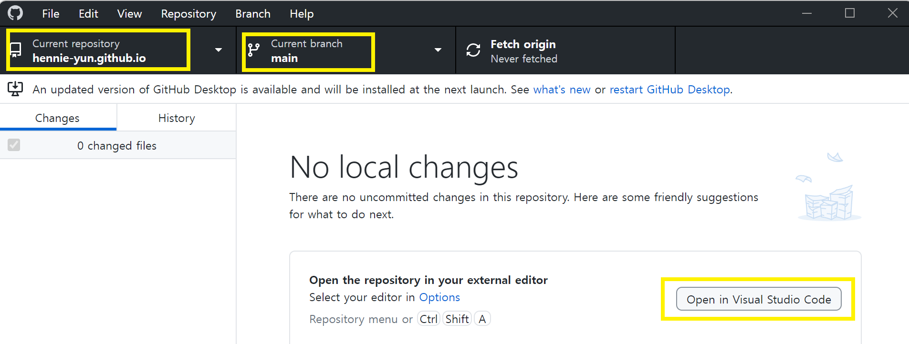Click the No local changes heading
The image size is (909, 344).
point(404,167)
